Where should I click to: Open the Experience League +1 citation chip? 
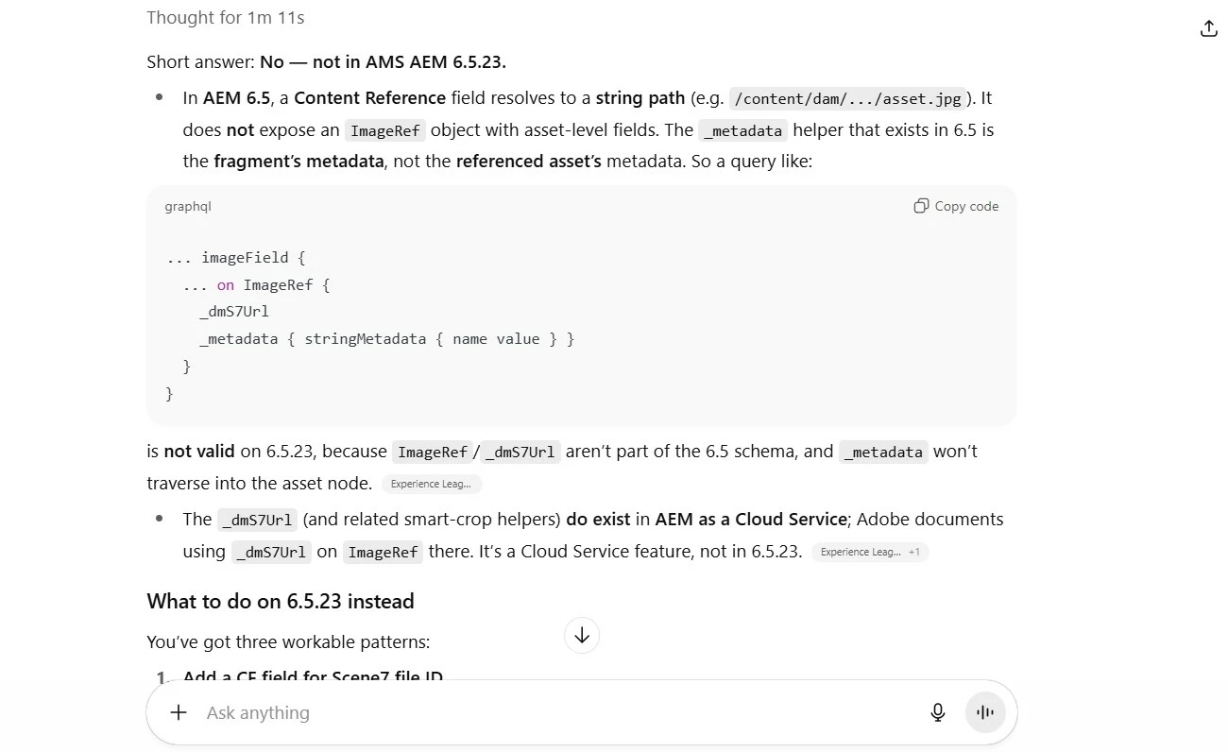(870, 552)
